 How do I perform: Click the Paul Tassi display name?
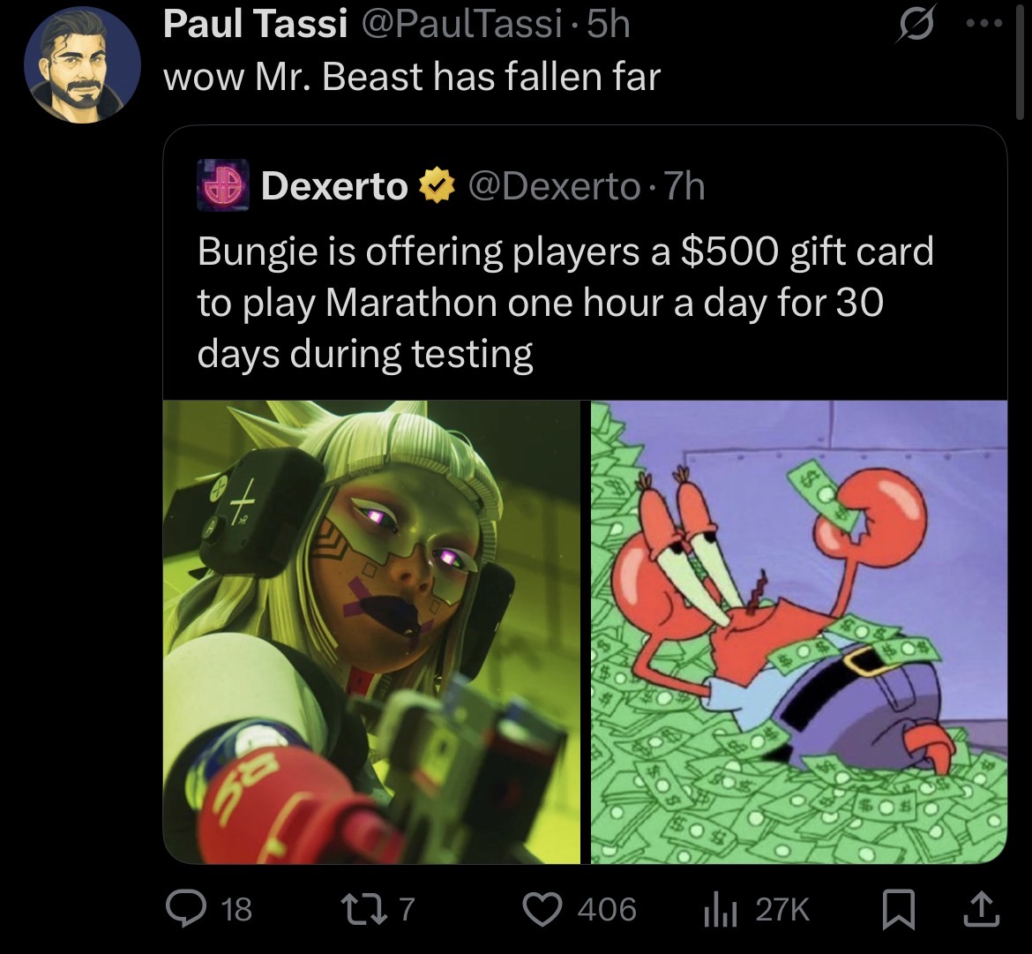tap(256, 25)
